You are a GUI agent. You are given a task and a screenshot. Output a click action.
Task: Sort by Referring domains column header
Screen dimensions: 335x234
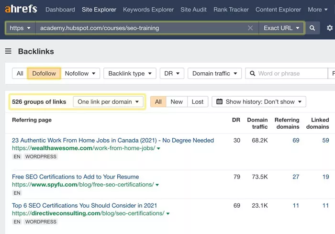(287, 123)
